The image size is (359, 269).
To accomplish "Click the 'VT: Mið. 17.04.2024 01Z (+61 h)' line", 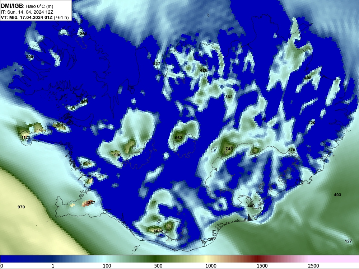I will tap(34, 17).
